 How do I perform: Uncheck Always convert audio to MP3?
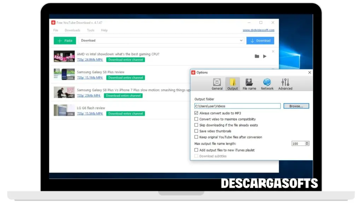click(197, 113)
